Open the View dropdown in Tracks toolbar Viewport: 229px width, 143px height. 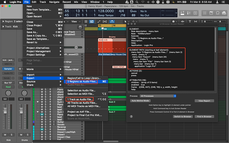[76, 22]
